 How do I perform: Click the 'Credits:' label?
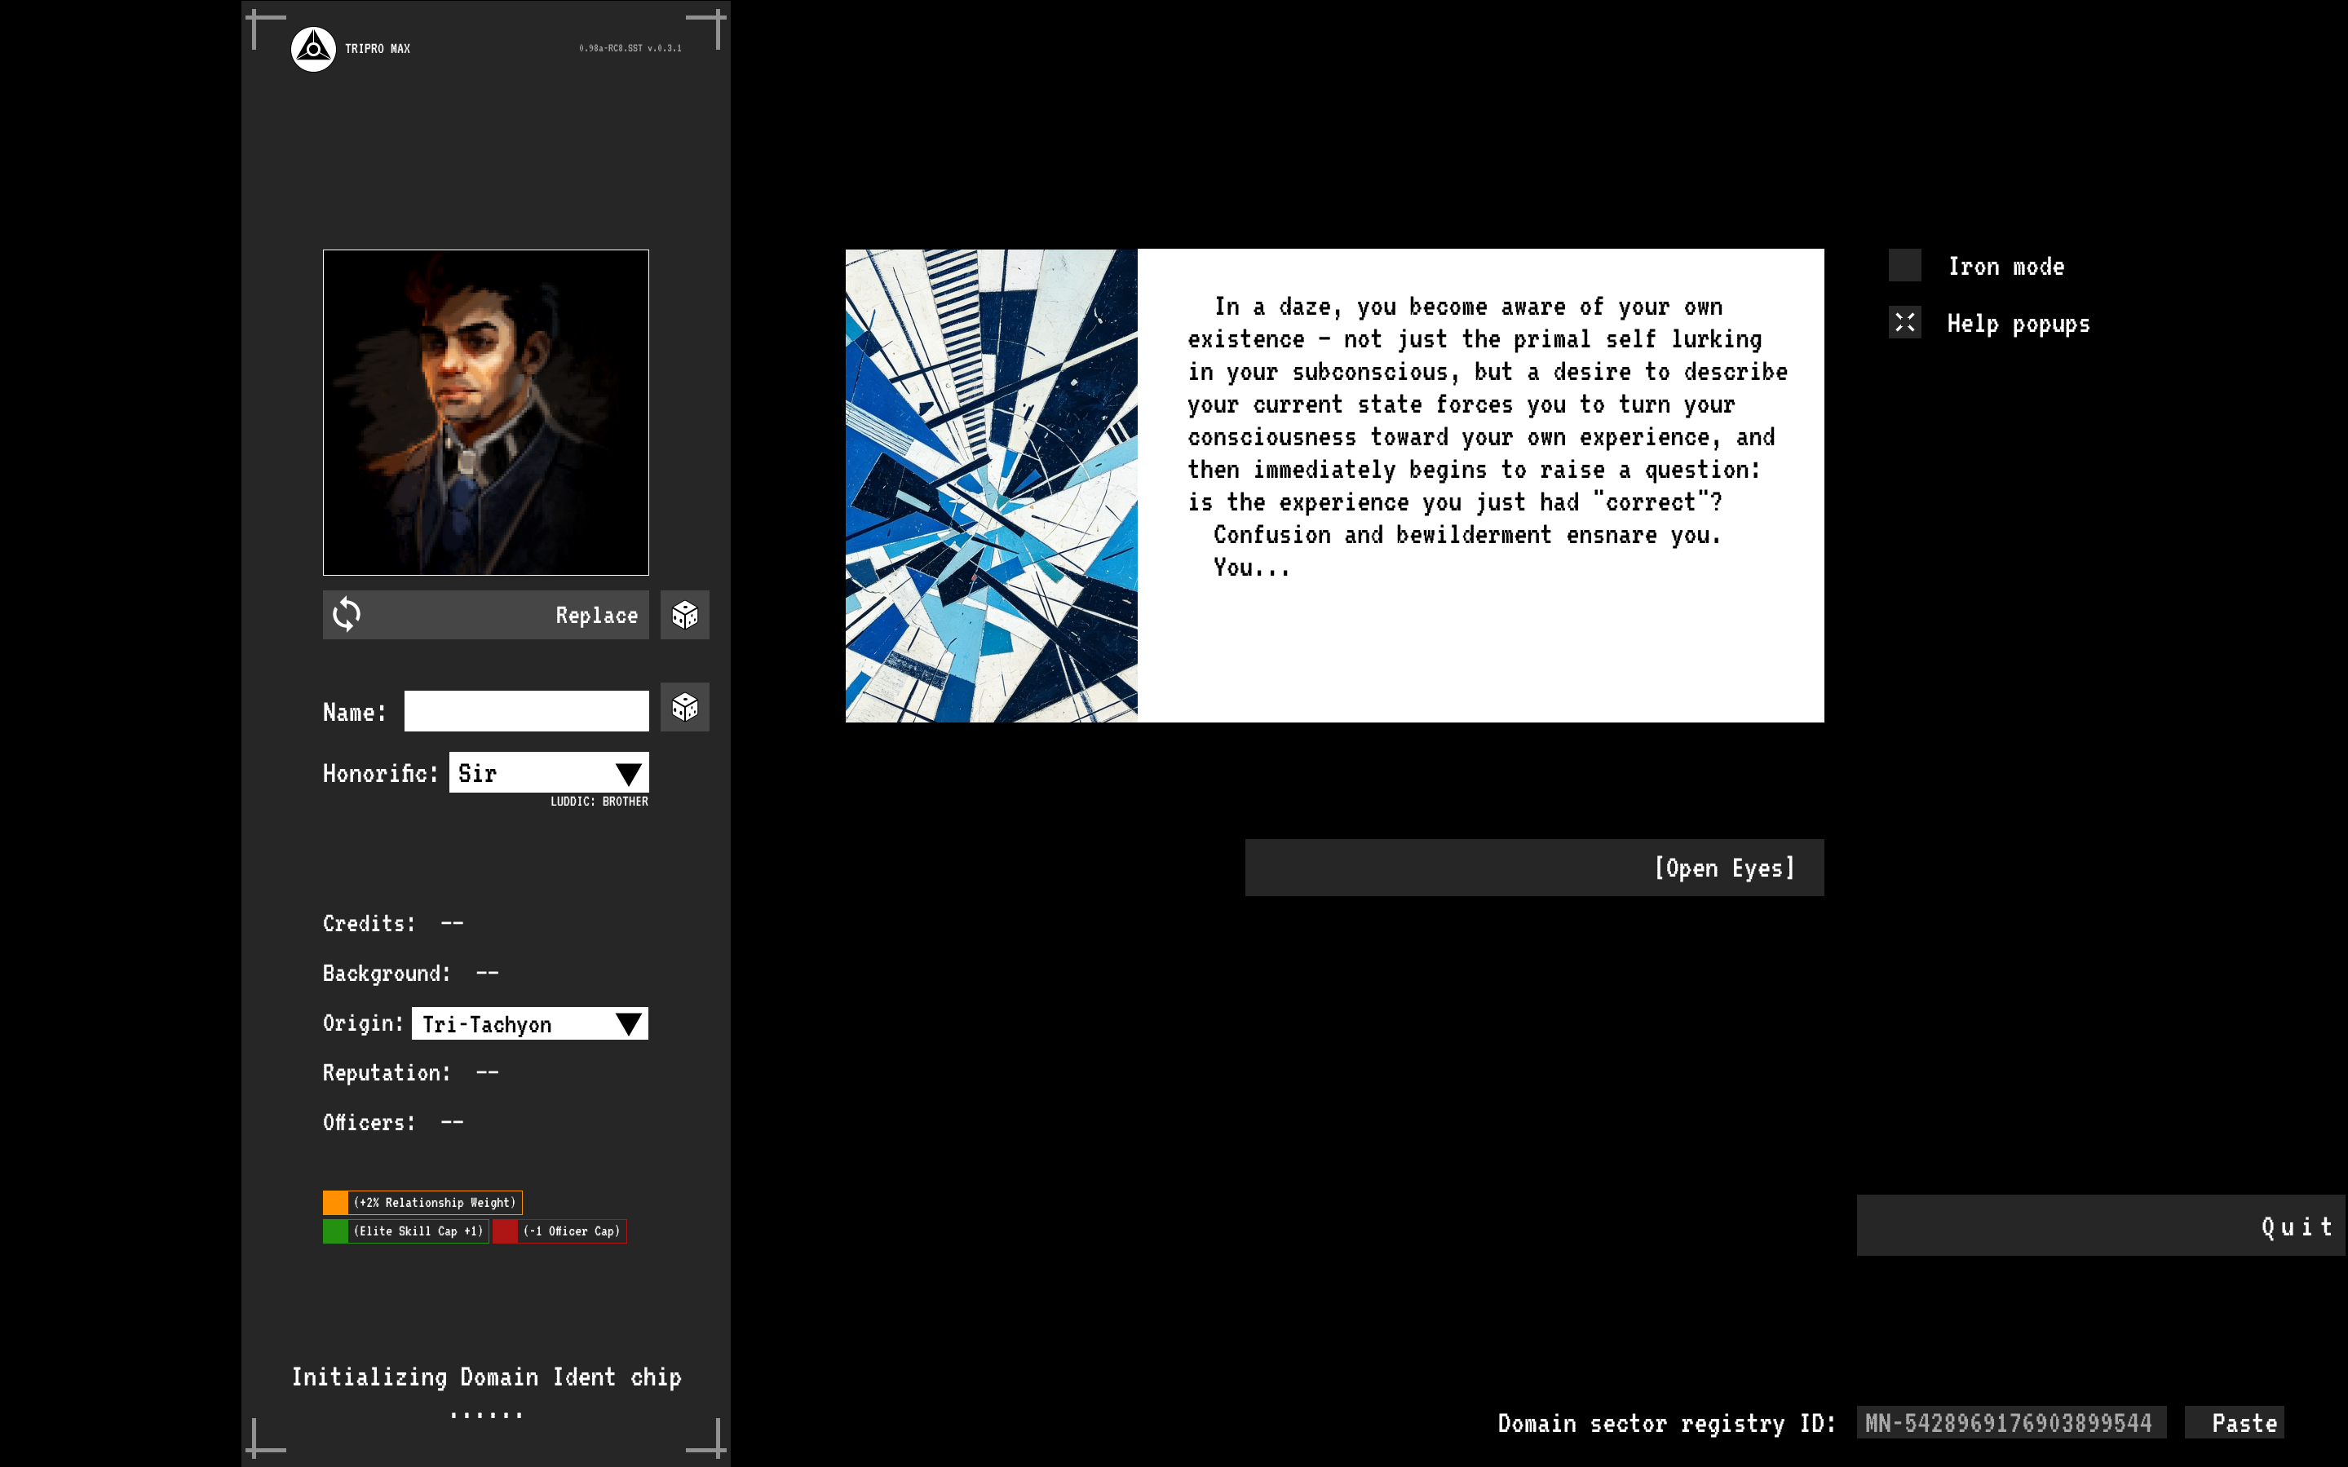(369, 924)
